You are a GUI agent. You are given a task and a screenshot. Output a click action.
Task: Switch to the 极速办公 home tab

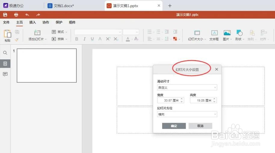(x=13, y=6)
